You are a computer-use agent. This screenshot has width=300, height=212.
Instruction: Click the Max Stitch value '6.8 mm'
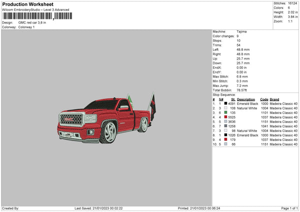tap(242, 76)
